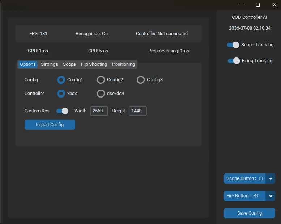
Task: Click the Import Config button
Action: click(50, 125)
